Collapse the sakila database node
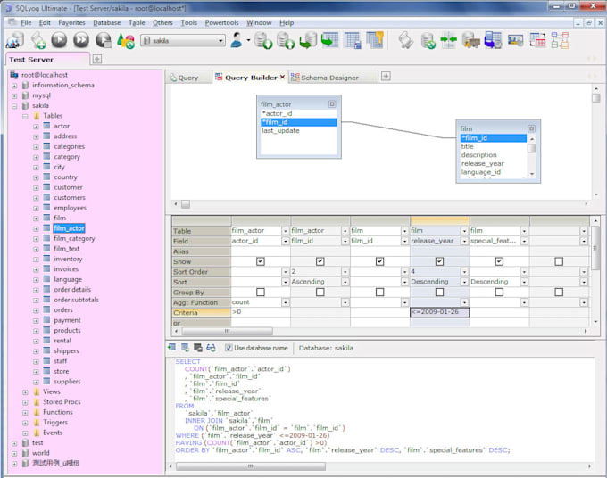Viewport: 607px width, 478px height. pos(14,105)
